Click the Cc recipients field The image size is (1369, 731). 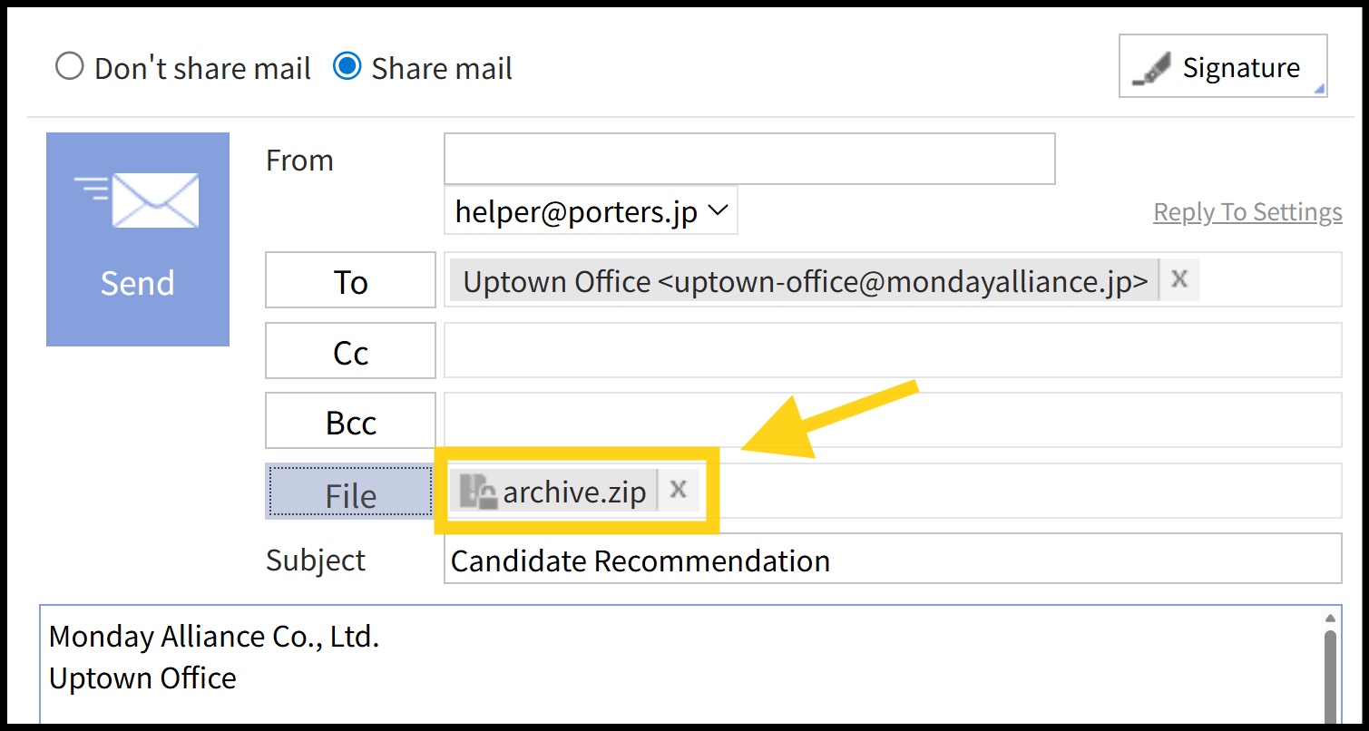[x=892, y=351]
